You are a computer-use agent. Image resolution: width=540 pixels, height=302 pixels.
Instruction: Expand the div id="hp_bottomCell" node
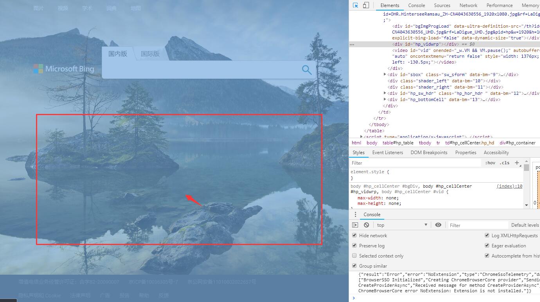coord(385,99)
